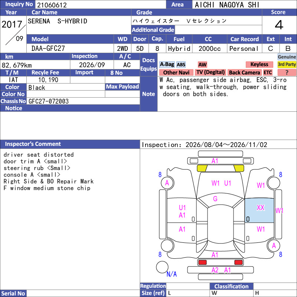Click the Serial No field

83,293
